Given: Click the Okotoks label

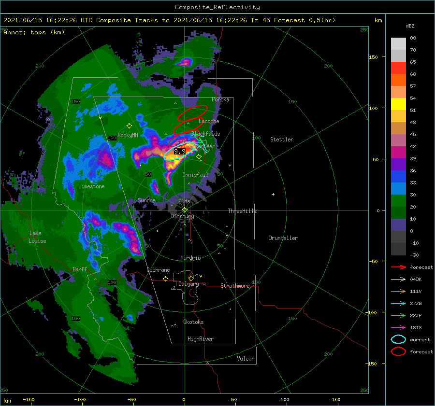Looking at the screenshot, I should 193,322.
